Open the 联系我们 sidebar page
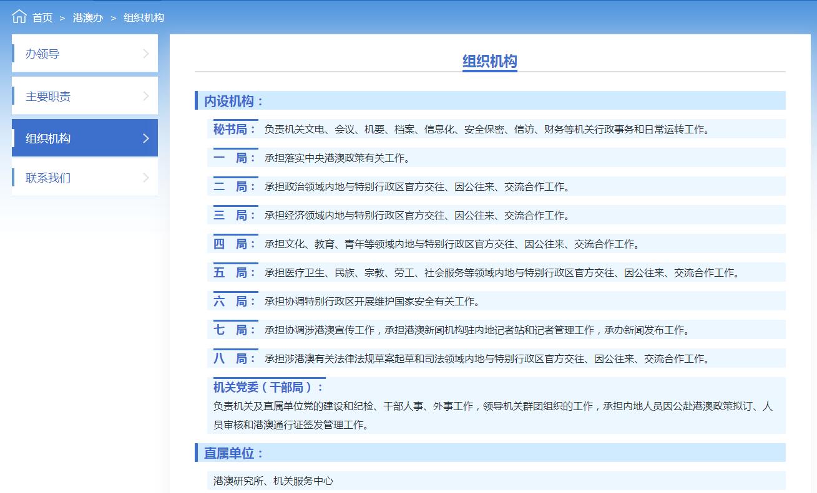 (47, 178)
